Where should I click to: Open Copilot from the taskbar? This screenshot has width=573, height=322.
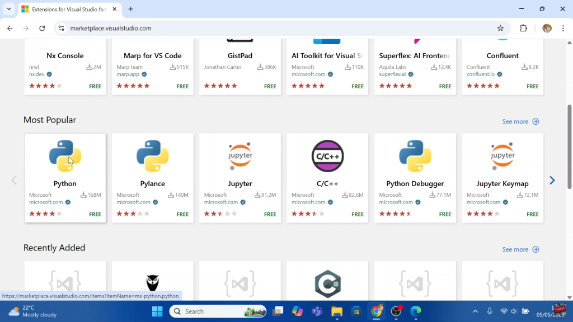pyautogui.click(x=297, y=311)
